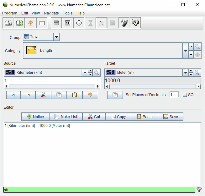
Task: Click the open book toolbar icon
Action: click(x=8, y=23)
